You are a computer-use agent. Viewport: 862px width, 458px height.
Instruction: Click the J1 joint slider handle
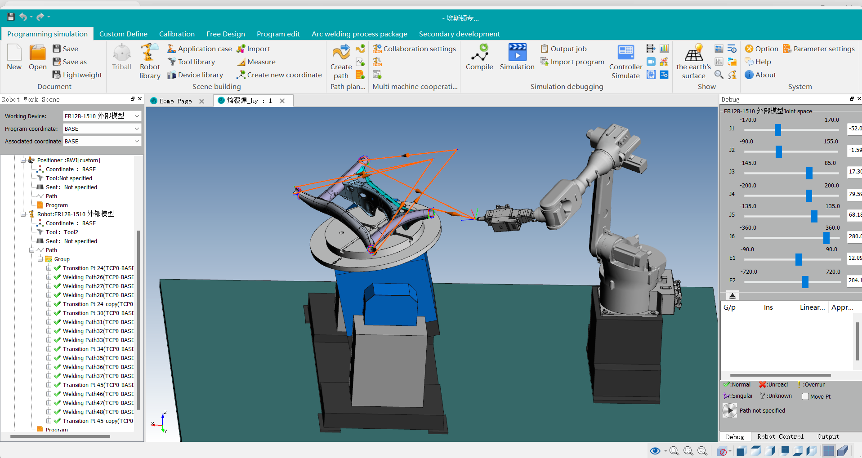tap(777, 130)
